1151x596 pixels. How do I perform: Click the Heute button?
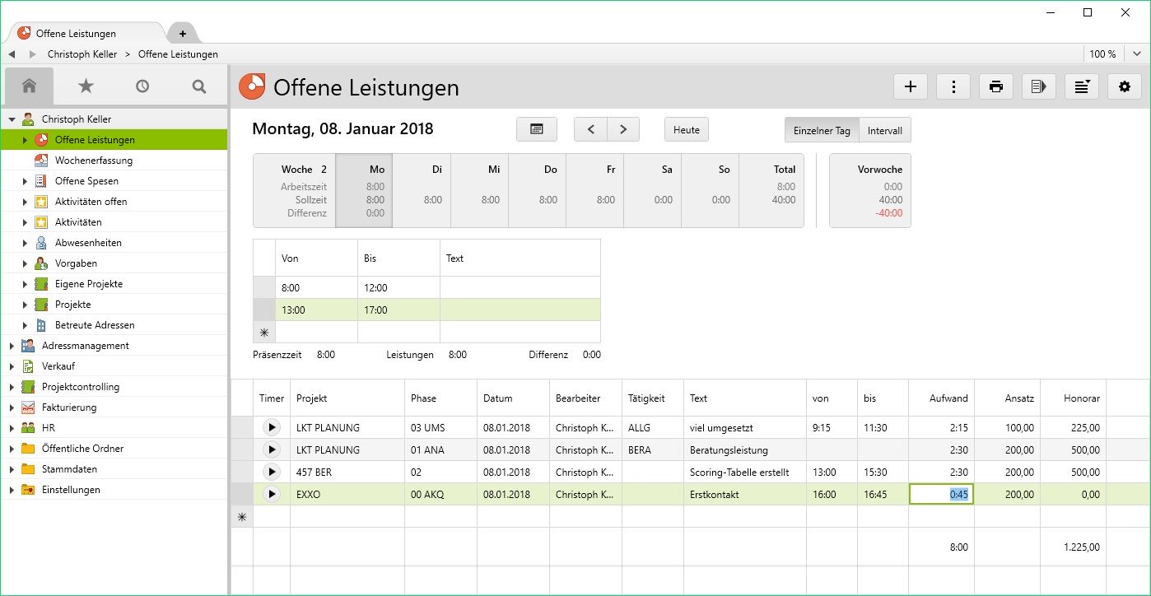tap(687, 129)
